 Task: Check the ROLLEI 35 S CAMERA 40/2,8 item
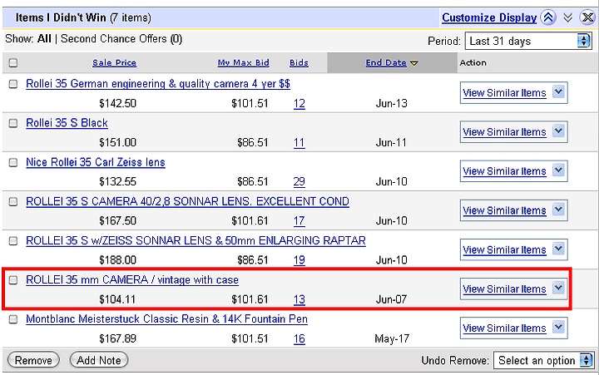[x=13, y=201]
